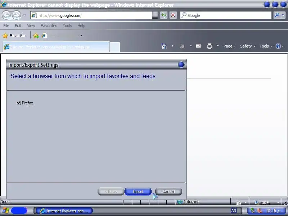Viewport: 288px width, 216px height.
Task: Go back with the Back arrow
Action: pyautogui.click(x=6, y=15)
